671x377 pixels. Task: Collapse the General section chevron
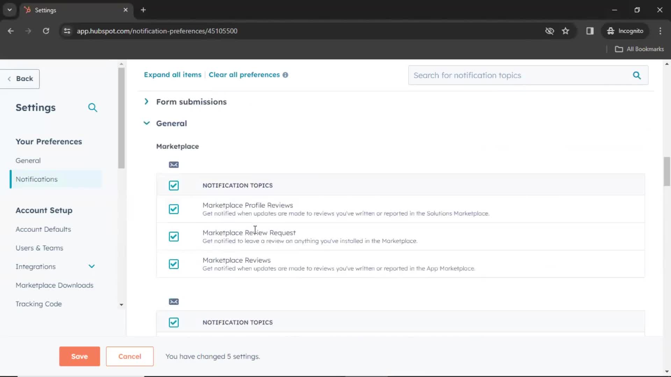tap(146, 123)
